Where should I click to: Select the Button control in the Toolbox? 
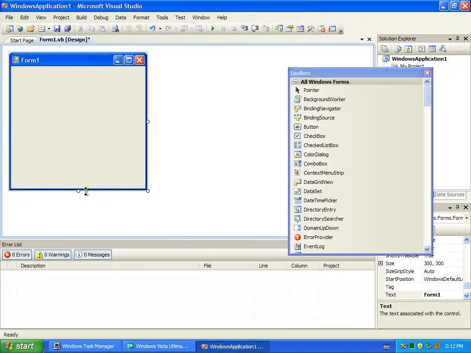pos(357,127)
